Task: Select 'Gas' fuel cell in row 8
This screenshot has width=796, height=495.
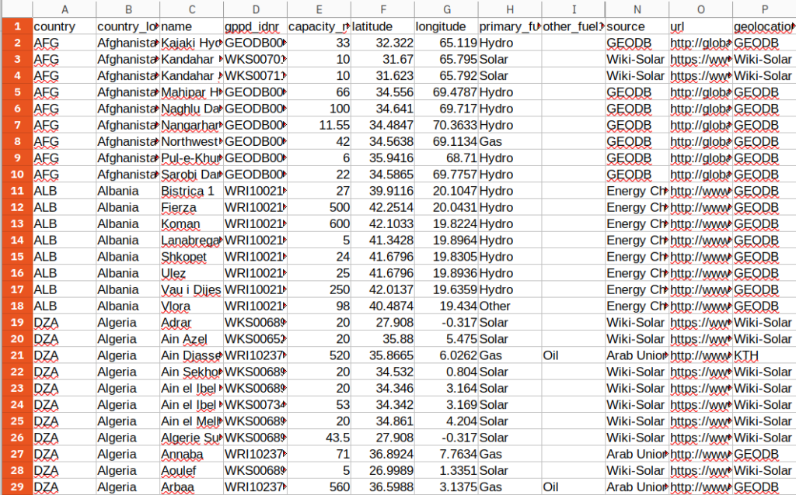Action: [510, 142]
